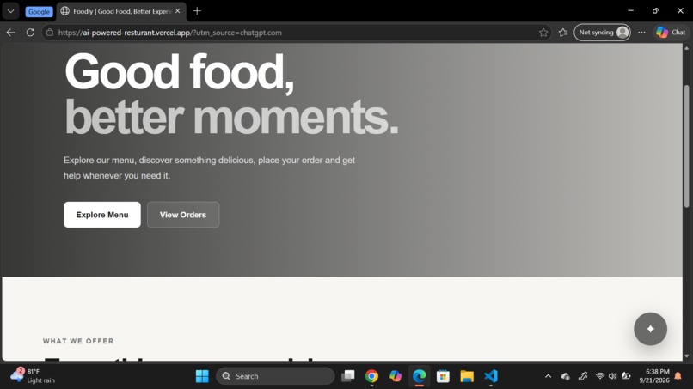The width and height of the screenshot is (693, 389).
Task: Click the 'Explore our menu' description paragraph
Action: coord(209,167)
